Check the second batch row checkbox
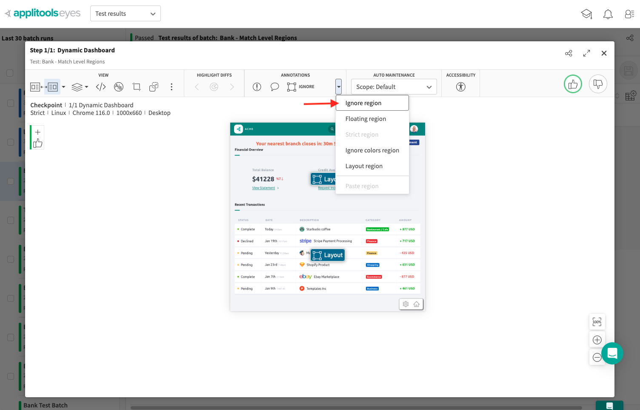This screenshot has height=410, width=640. [11, 142]
